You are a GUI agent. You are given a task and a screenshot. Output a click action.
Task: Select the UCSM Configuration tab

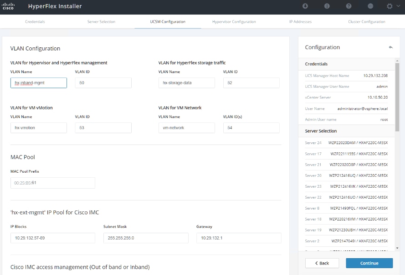(168, 22)
